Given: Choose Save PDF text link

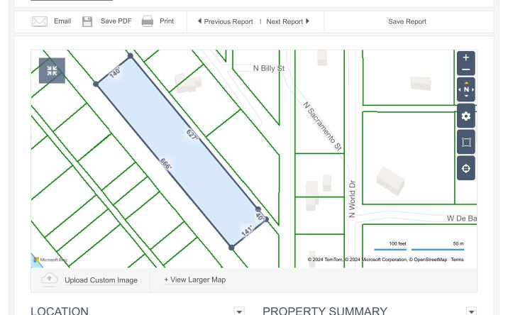Looking at the screenshot, I should click(116, 21).
